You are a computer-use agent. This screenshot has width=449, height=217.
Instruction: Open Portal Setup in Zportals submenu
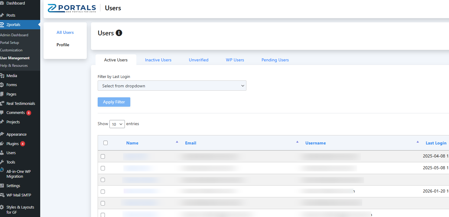[x=10, y=43]
